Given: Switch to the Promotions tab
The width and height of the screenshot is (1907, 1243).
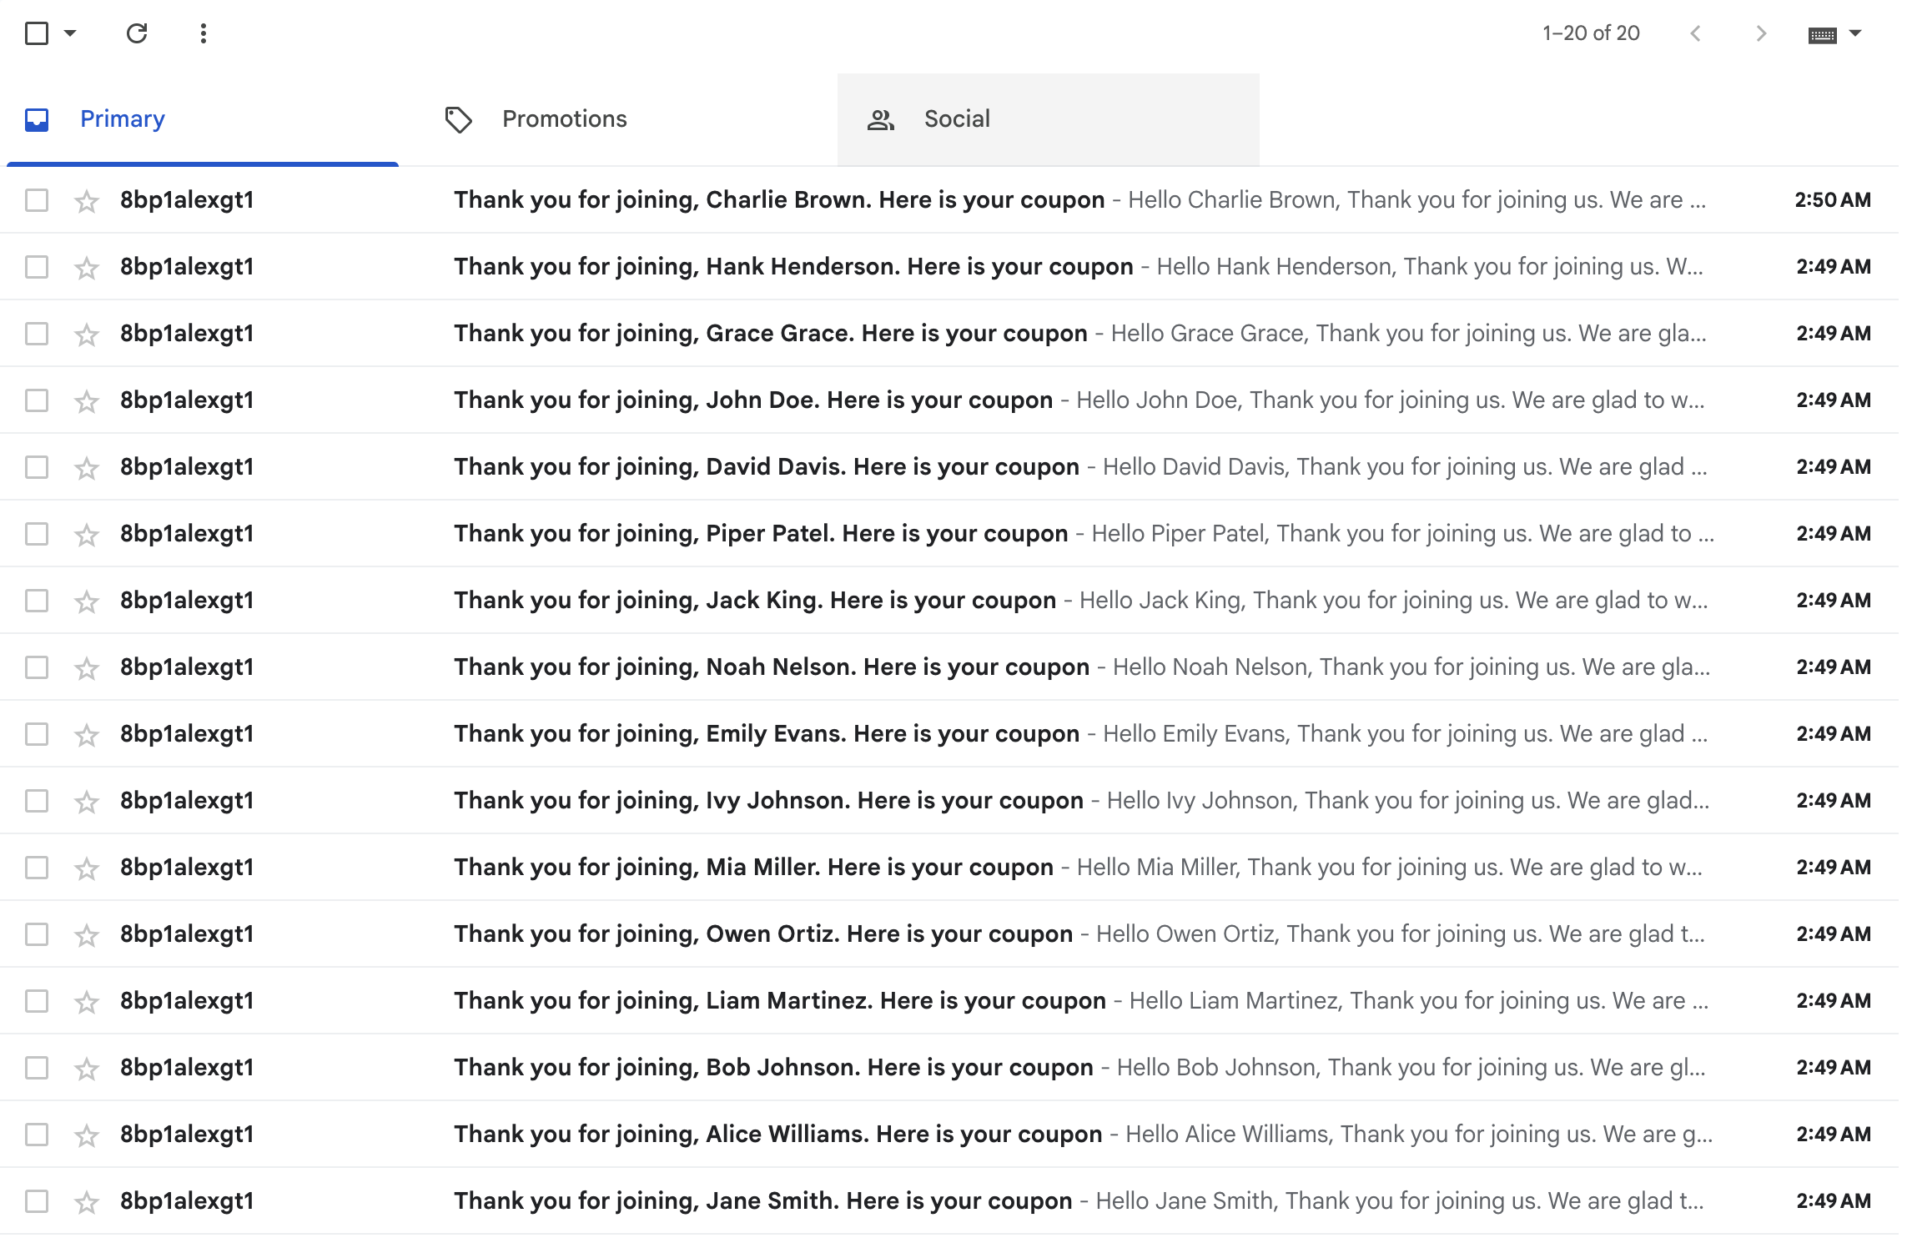Looking at the screenshot, I should point(564,119).
